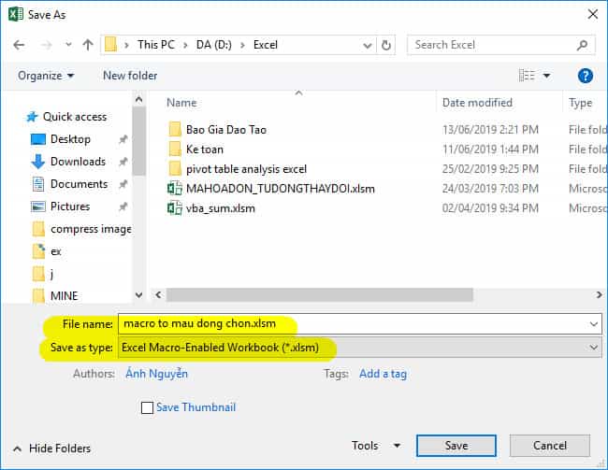Image resolution: width=608 pixels, height=470 pixels.
Task: Collapse with Hide Folders
Action: pos(52,449)
